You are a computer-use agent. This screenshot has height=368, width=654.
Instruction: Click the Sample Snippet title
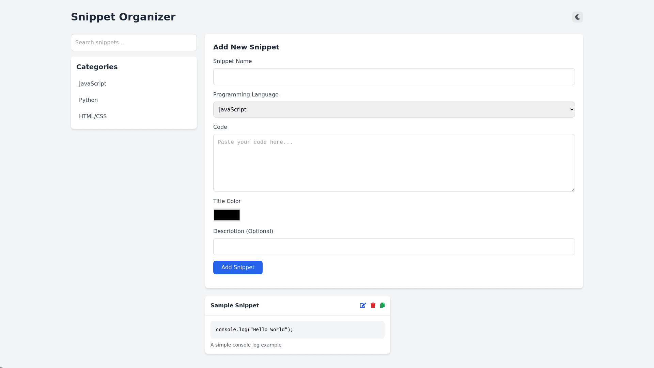235,306
